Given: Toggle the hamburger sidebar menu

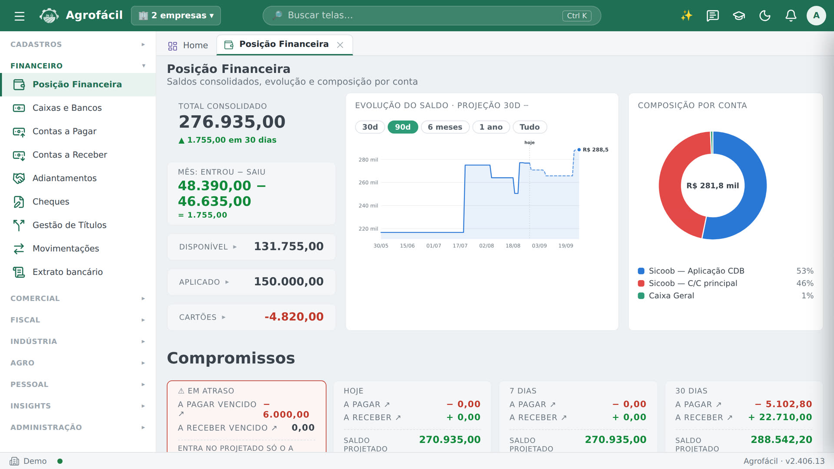Looking at the screenshot, I should (19, 16).
